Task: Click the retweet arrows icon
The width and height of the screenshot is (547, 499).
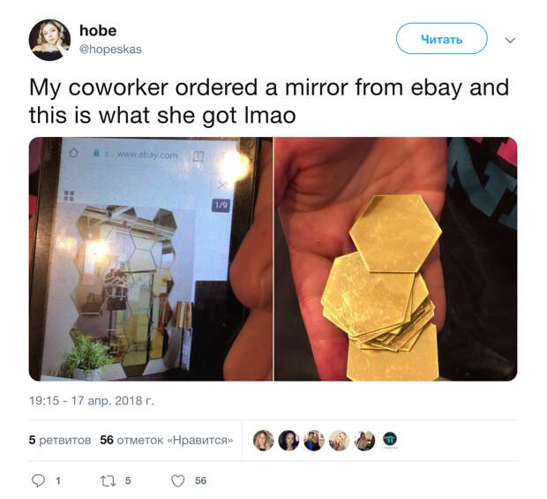Action: [108, 480]
